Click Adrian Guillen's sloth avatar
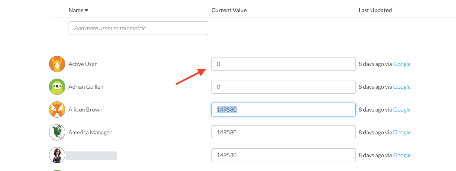Image resolution: width=456 pixels, height=171 pixels. tap(57, 87)
